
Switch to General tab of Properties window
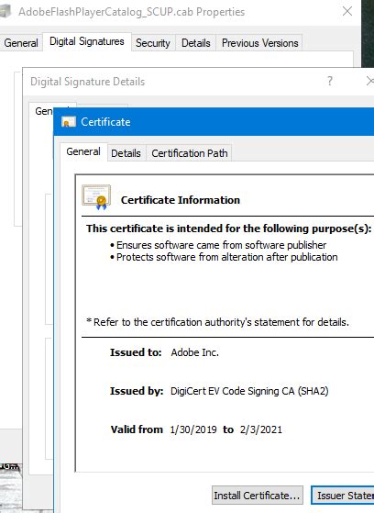click(21, 43)
